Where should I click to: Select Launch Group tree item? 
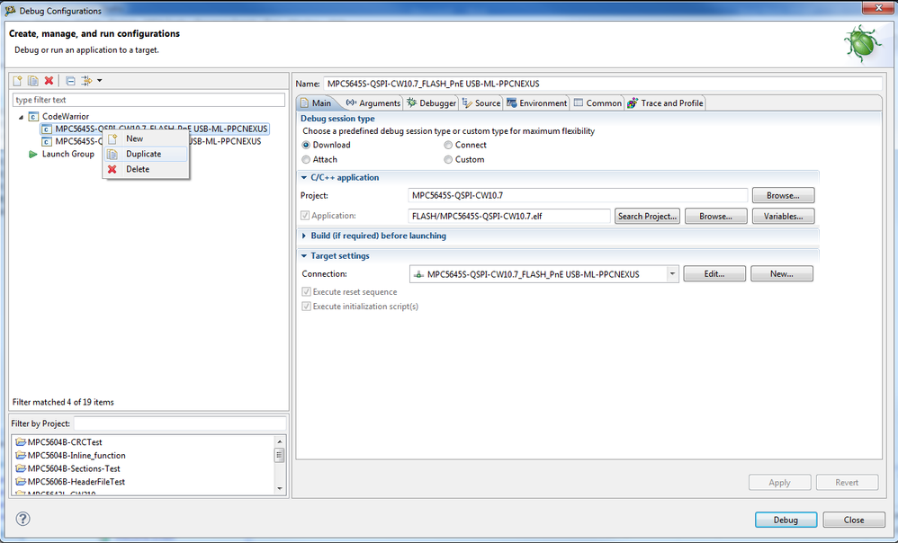click(67, 154)
